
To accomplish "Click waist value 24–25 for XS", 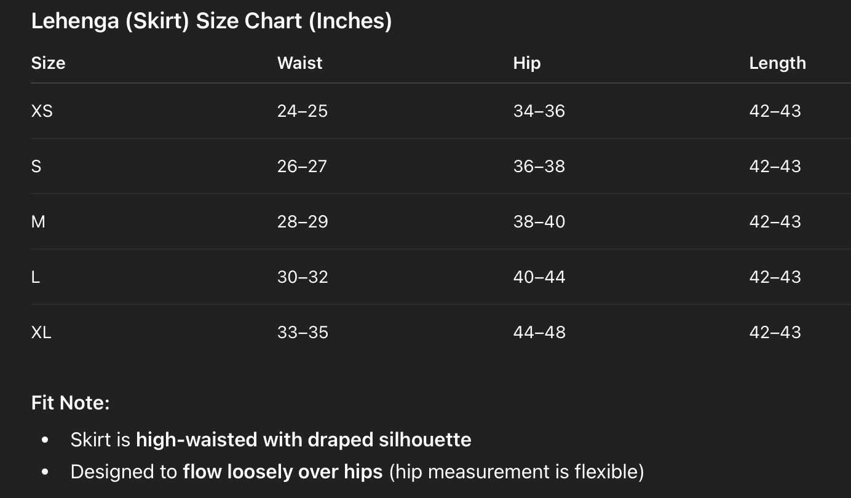I will coord(302,111).
